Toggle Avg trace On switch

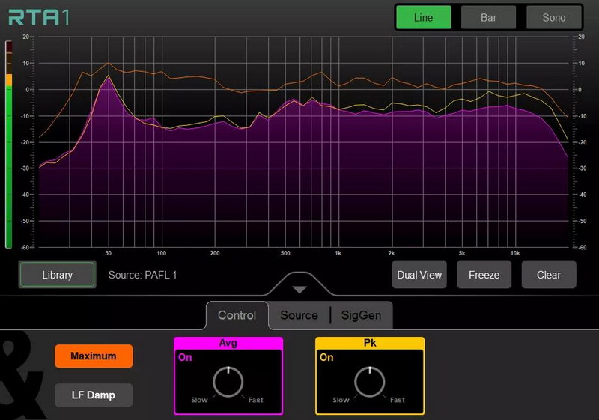(x=185, y=357)
